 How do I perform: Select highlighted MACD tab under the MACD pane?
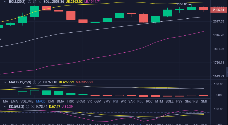[41, 101]
